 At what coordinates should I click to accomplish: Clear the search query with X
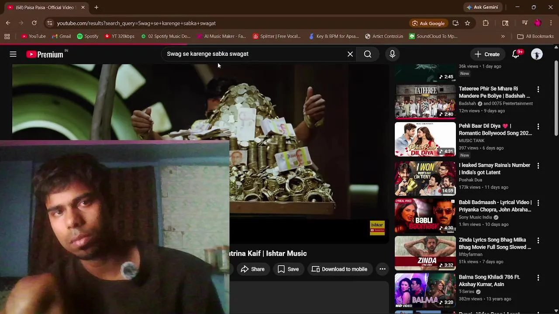[350, 54]
